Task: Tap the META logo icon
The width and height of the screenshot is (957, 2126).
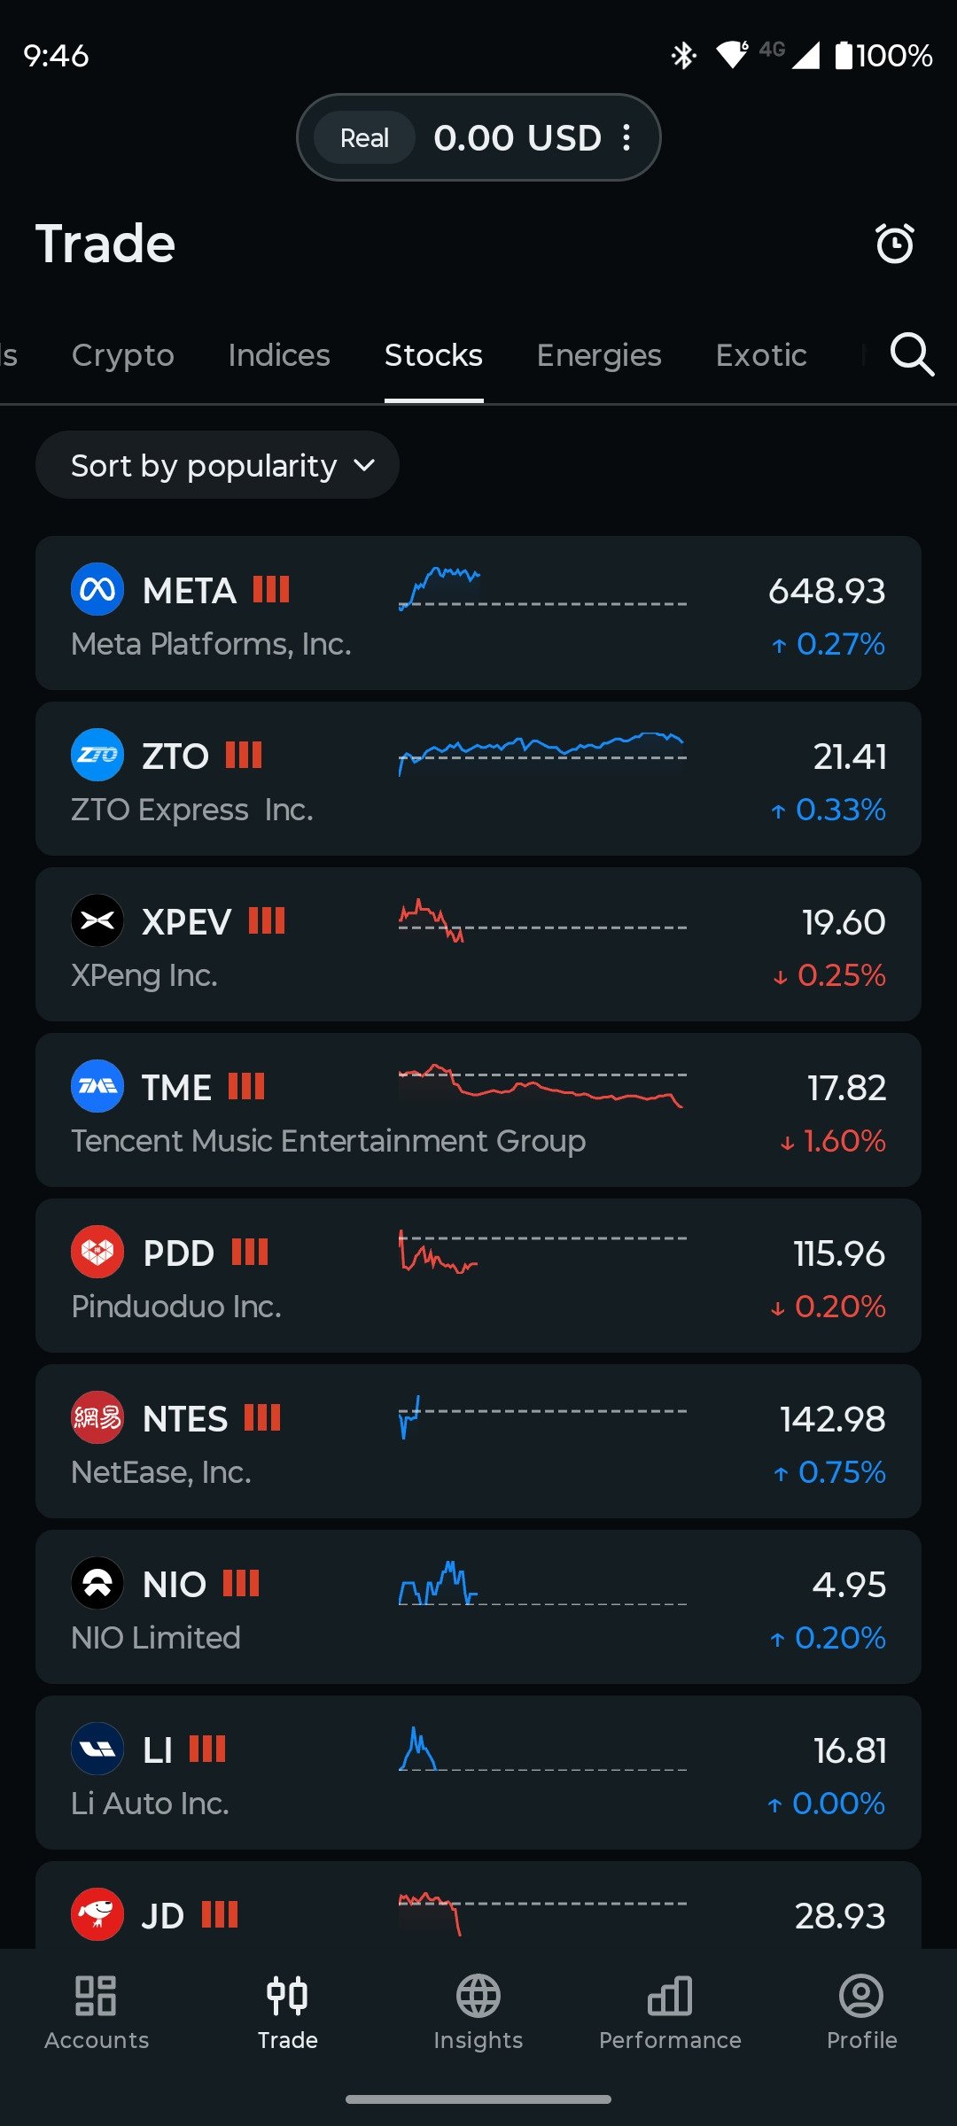Action: [97, 590]
